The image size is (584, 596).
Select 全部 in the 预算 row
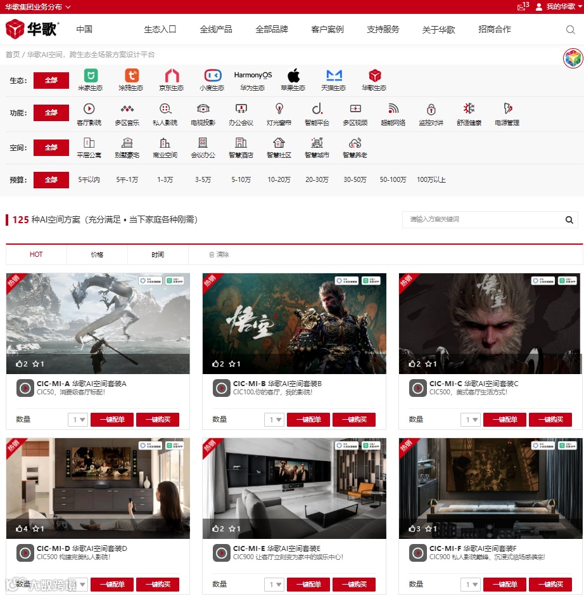point(51,180)
